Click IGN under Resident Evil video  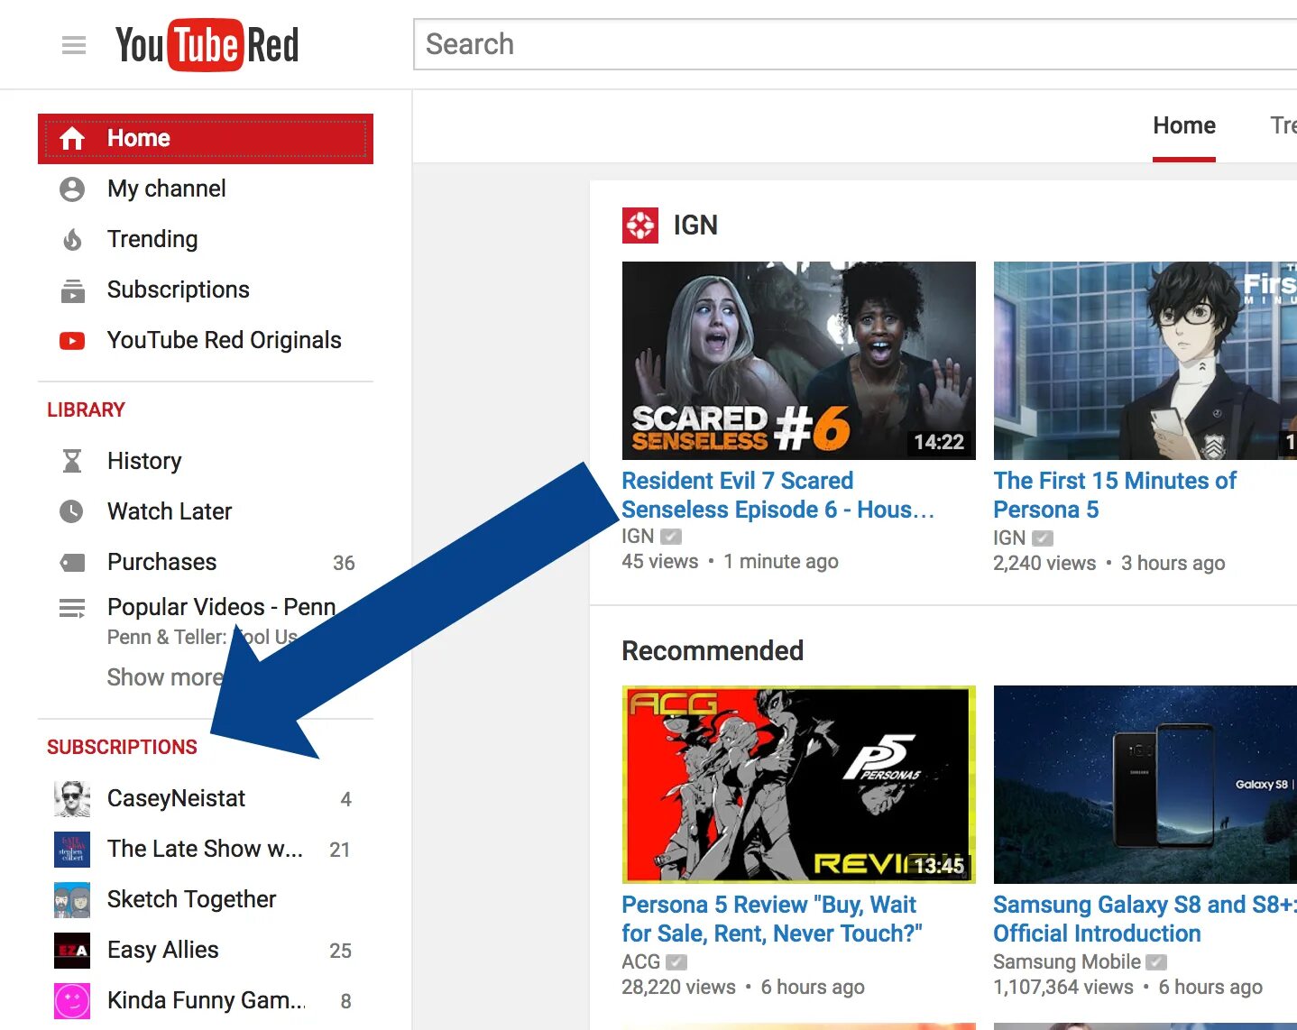(x=638, y=537)
